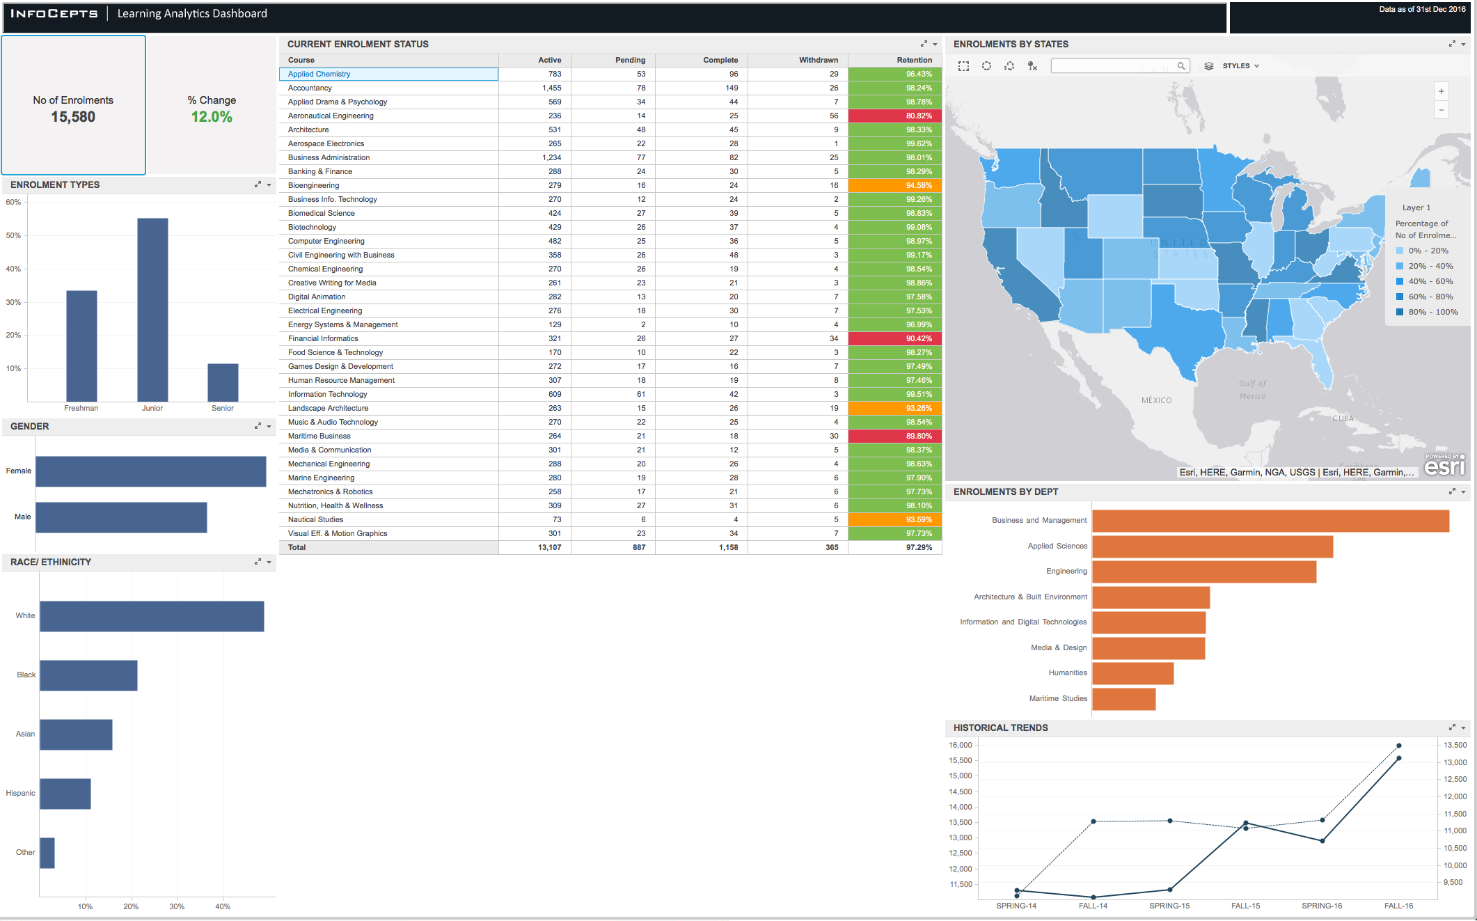Open the STYLES dropdown

tap(1241, 66)
